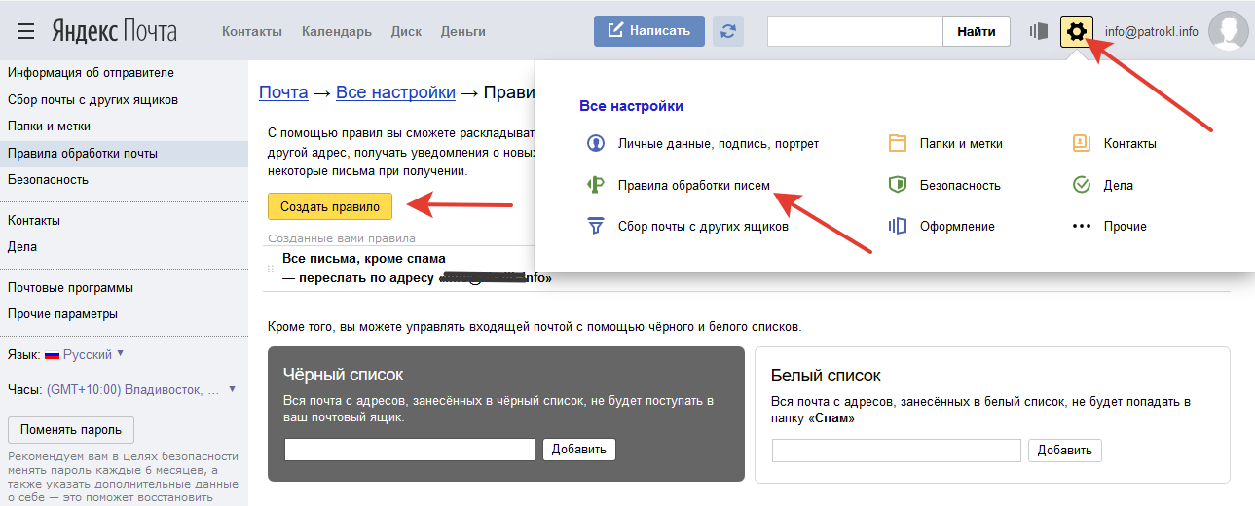Click the Russian flag icon

coord(53,355)
